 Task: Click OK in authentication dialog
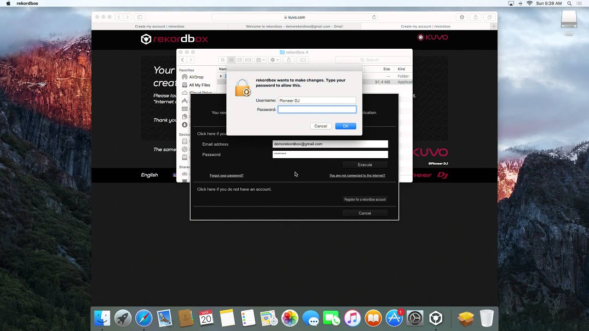[346, 126]
